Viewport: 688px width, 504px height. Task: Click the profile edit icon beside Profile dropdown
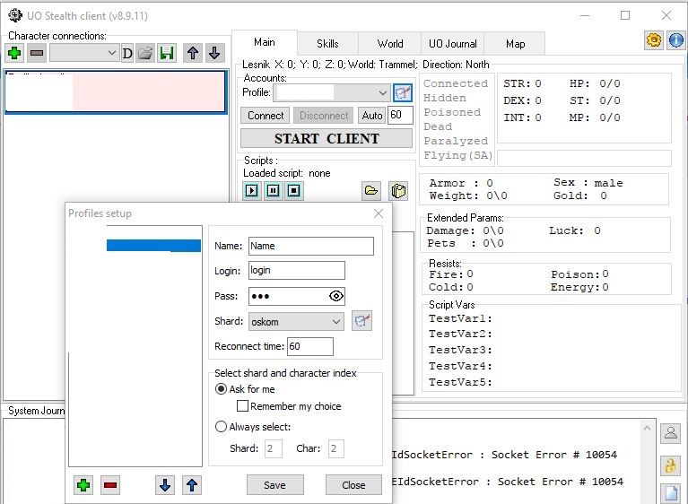(x=403, y=93)
